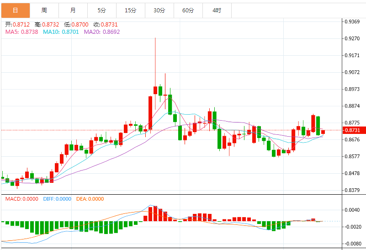Click the 0.8379 price axis label
Image resolution: width=366 pixels, height=250 pixels.
[x=352, y=190]
